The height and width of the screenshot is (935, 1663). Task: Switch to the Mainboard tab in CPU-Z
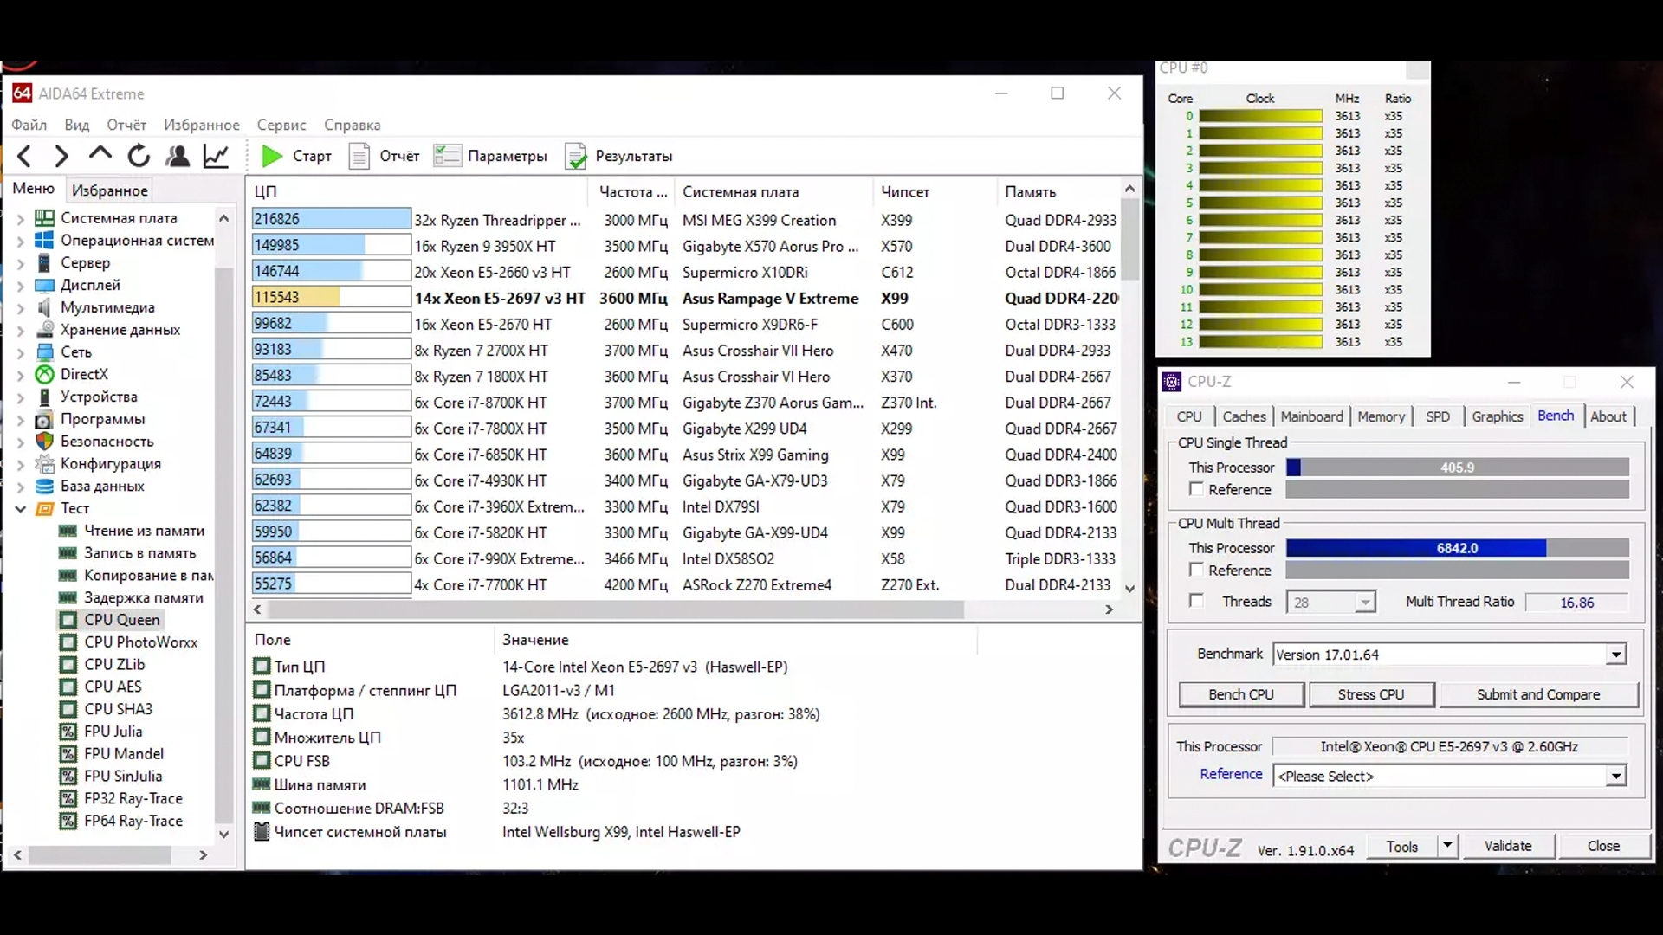click(1311, 416)
